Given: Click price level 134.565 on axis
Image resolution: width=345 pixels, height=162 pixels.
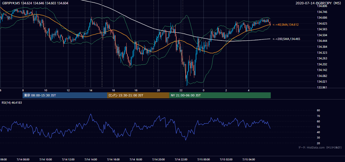Looking at the screenshot, I should point(322,29).
